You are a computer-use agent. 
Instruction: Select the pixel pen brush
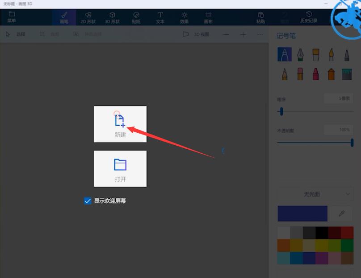(347, 54)
